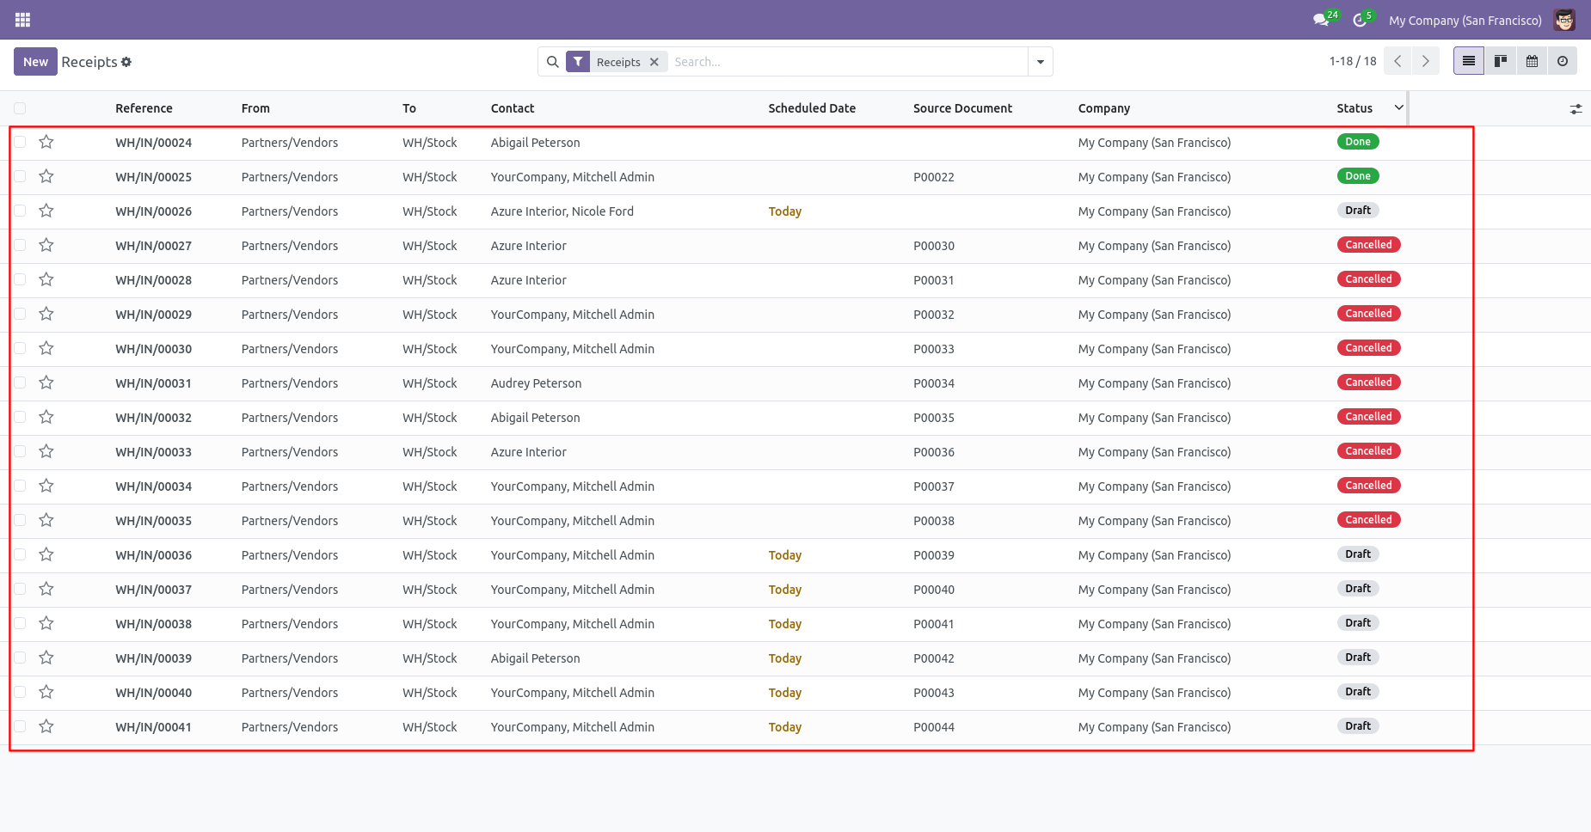This screenshot has height=832, width=1591.
Task: Focus the Search input field
Action: click(x=847, y=62)
